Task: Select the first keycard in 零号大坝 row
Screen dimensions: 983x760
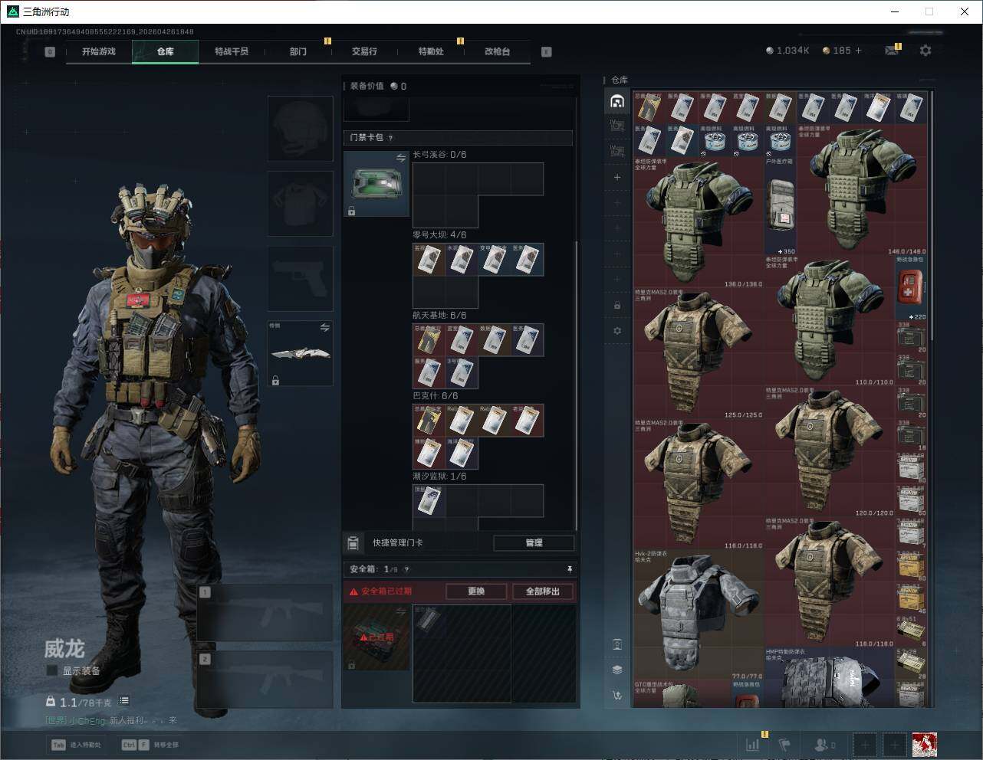Action: [429, 260]
